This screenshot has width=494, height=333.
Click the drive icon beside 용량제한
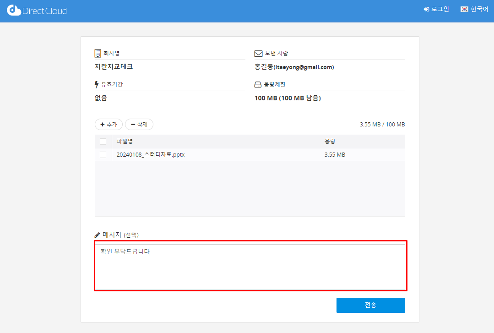(258, 85)
